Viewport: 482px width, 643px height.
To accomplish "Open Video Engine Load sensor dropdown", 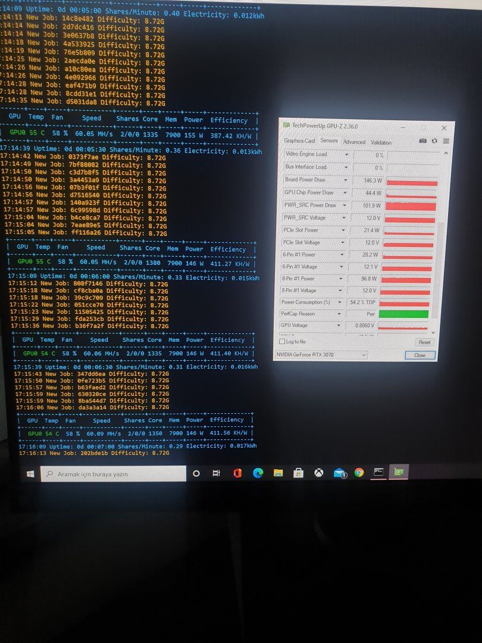I will 347,155.
